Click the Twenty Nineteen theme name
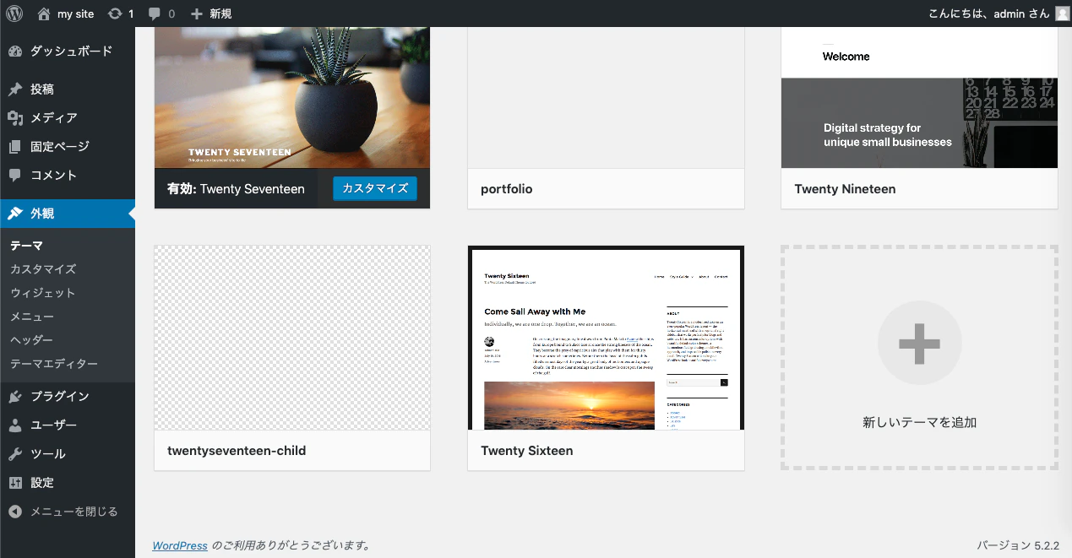Screen dimensions: 1072x558 (x=845, y=189)
